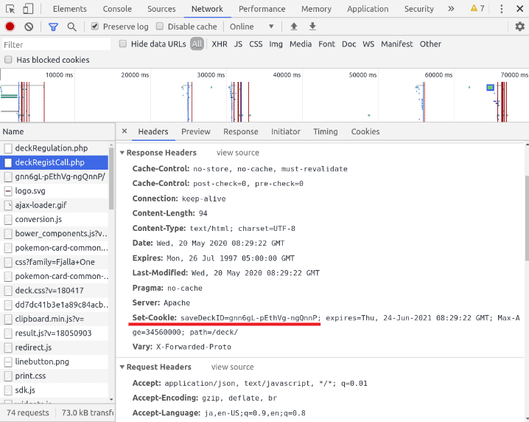Filter requests by WS

click(x=368, y=44)
